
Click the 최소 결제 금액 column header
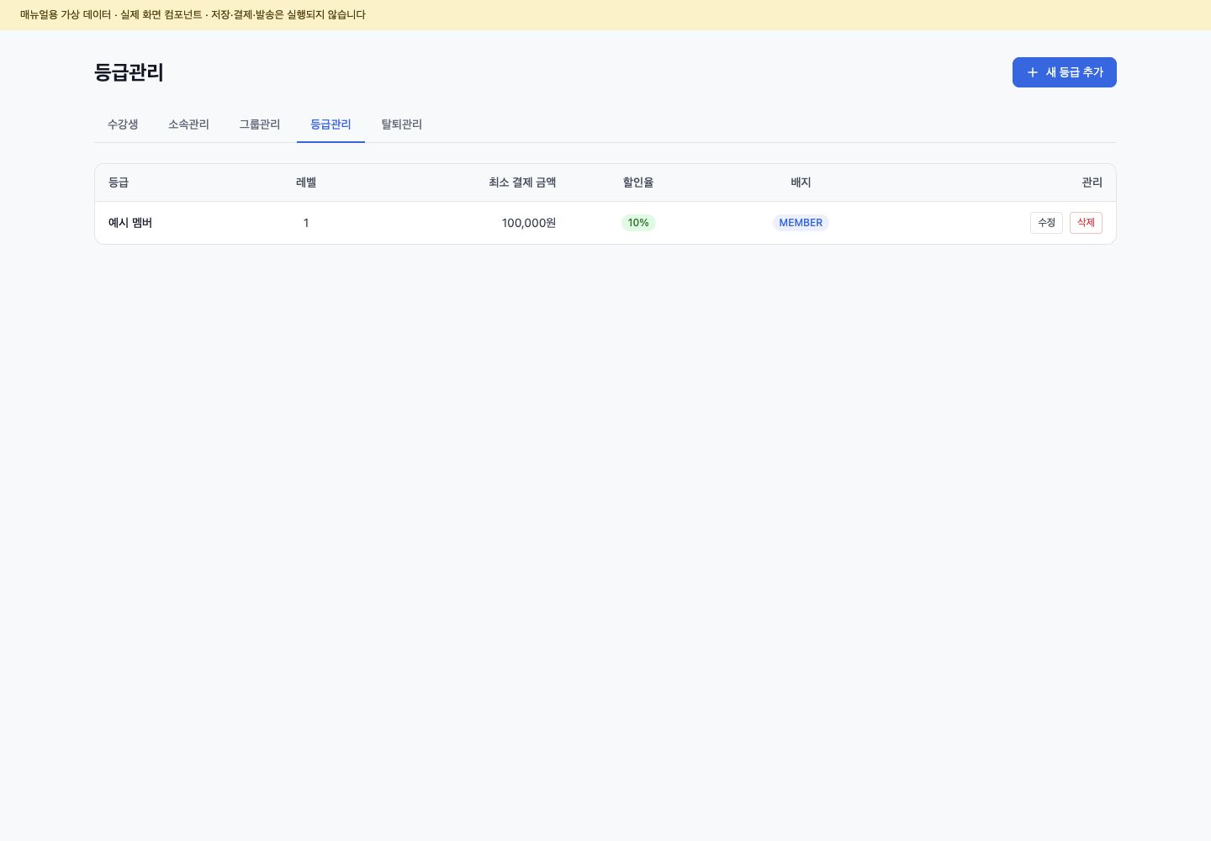(522, 182)
